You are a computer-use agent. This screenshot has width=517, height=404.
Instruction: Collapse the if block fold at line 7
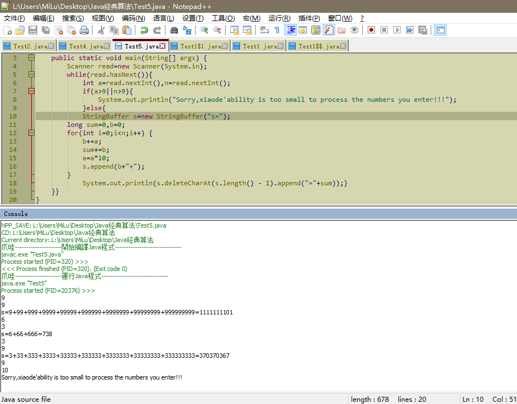[x=31, y=91]
